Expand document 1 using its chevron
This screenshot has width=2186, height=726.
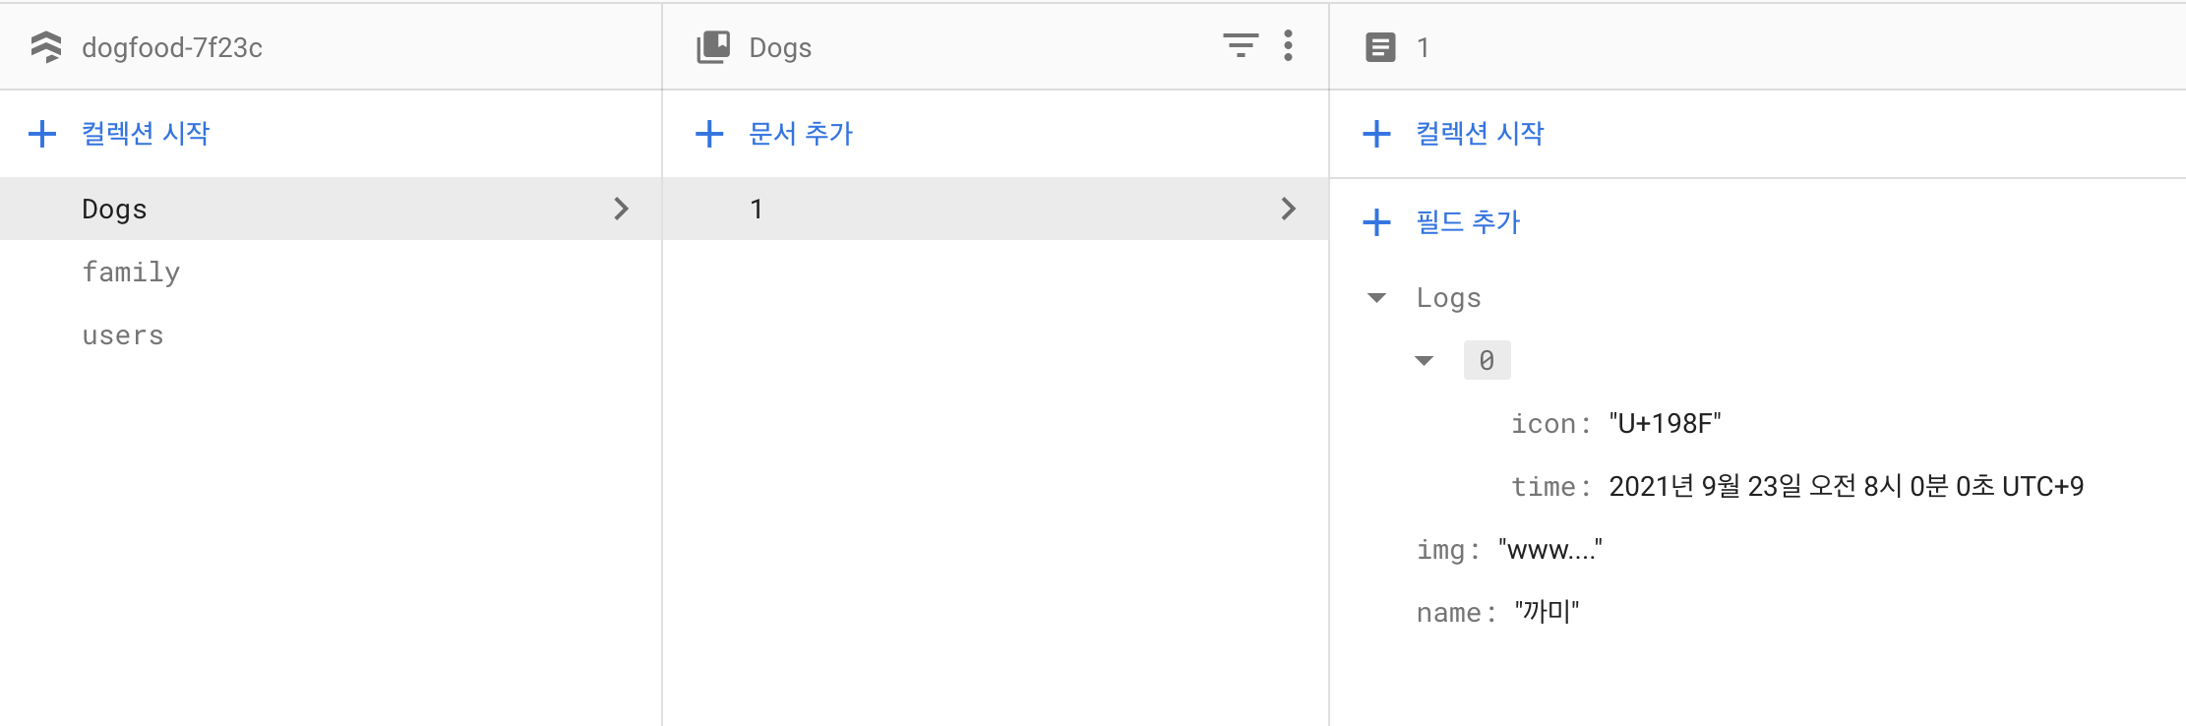[1289, 209]
